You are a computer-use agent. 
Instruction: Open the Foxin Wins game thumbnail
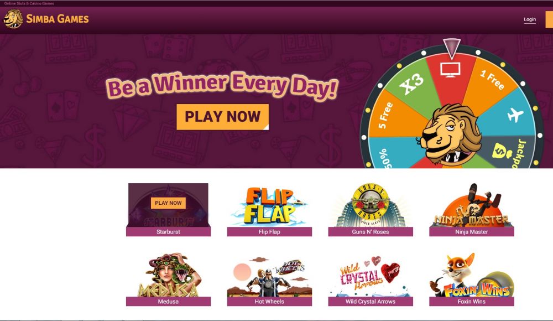tap(472, 275)
